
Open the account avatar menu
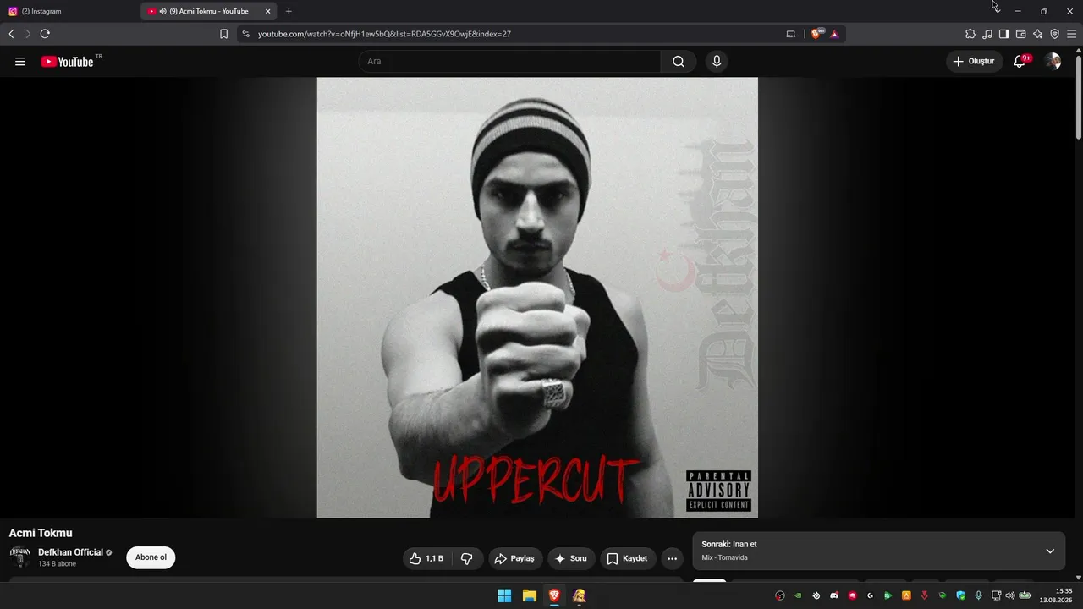point(1053,62)
